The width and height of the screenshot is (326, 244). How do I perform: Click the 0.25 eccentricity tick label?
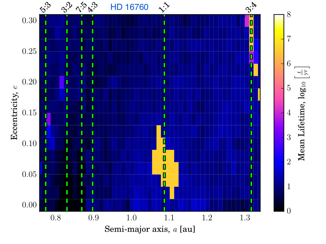[x=29, y=51]
